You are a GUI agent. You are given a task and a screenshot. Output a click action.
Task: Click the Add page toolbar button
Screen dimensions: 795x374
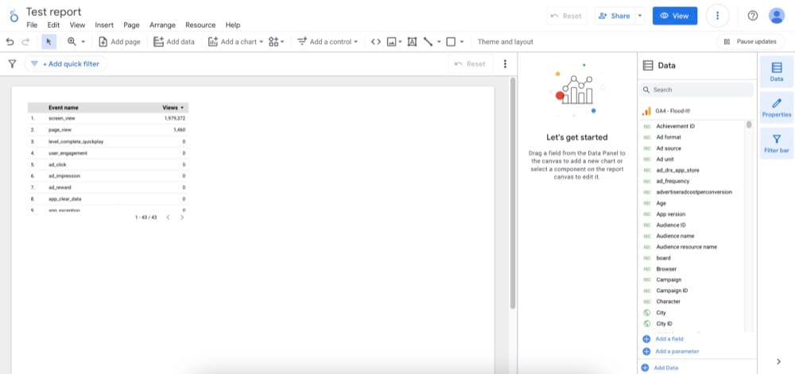point(119,42)
